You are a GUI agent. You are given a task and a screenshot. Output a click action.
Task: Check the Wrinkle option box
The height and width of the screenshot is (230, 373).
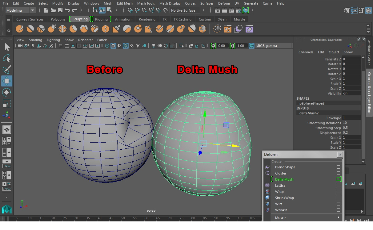coord(338,210)
